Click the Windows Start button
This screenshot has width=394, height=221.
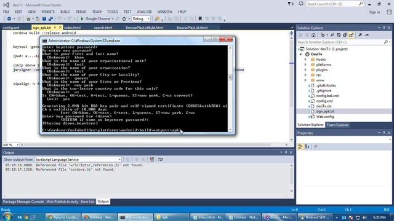click(7, 217)
